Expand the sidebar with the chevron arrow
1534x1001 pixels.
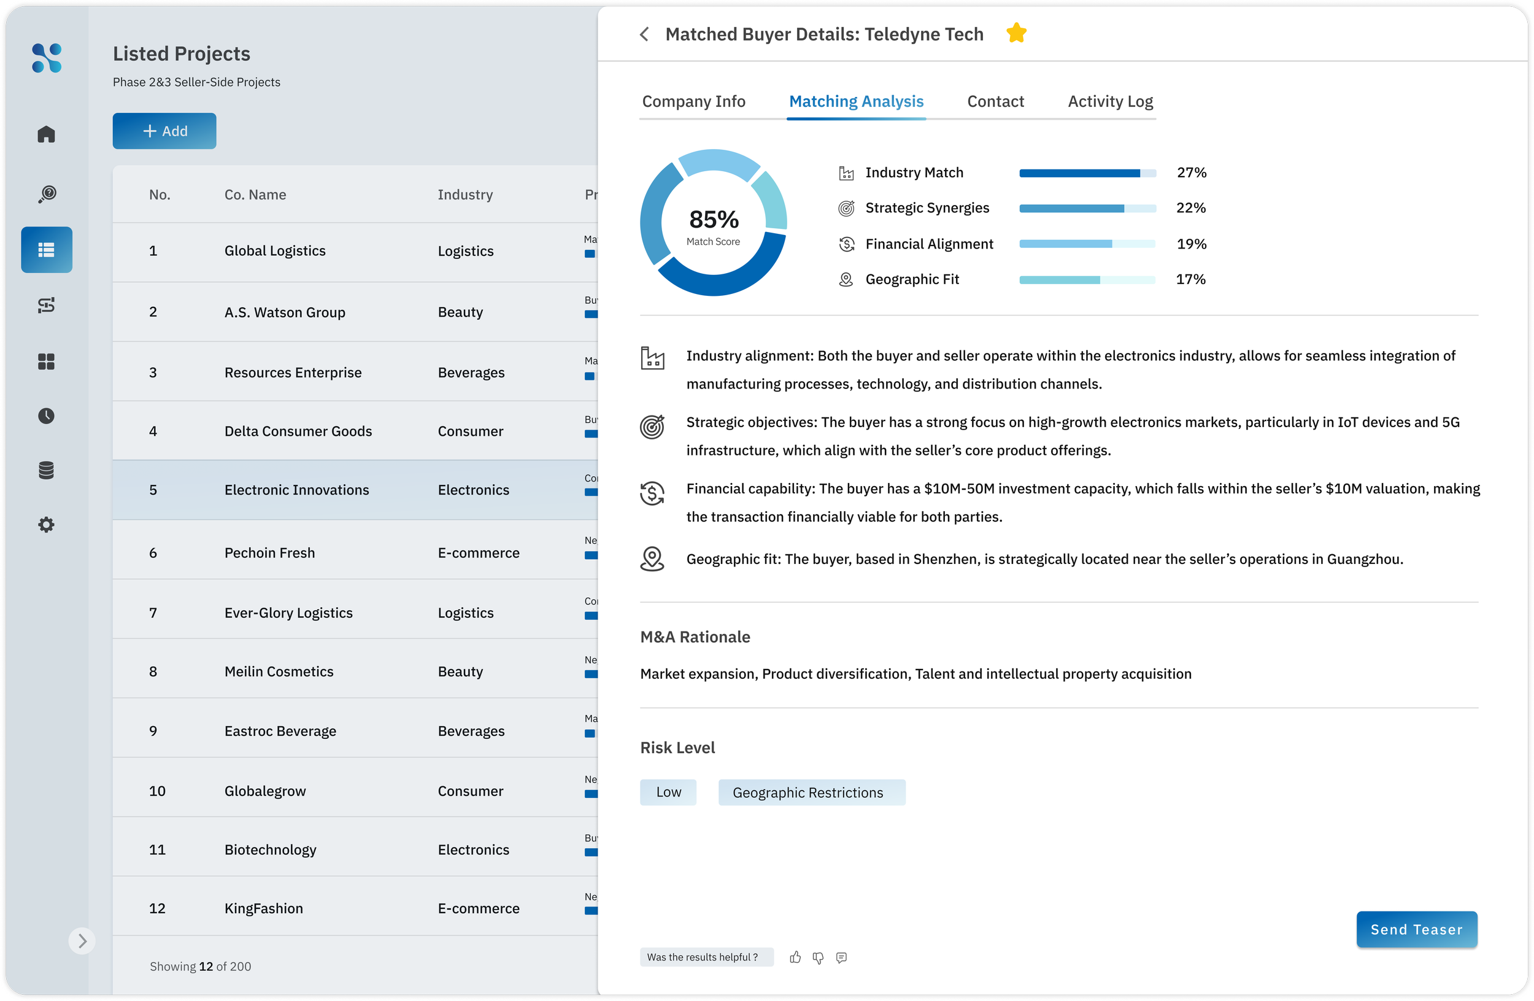[x=82, y=940]
